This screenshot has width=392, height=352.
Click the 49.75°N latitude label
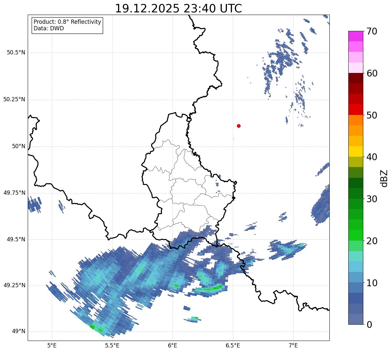coord(14,193)
